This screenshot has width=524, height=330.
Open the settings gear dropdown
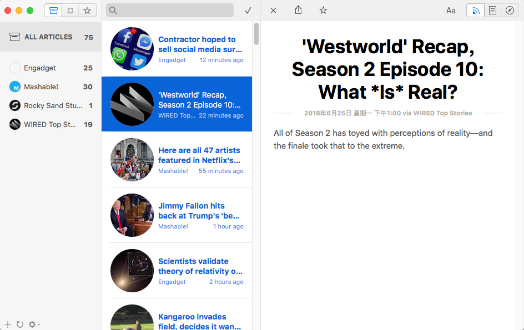(x=34, y=324)
